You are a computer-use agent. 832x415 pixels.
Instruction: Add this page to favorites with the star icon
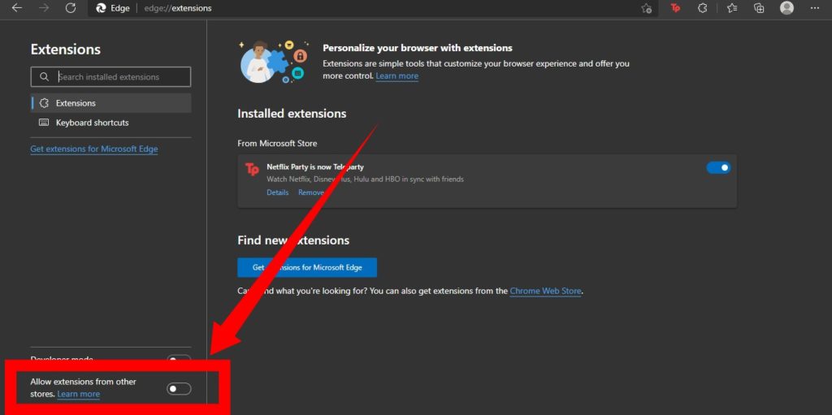click(x=646, y=8)
